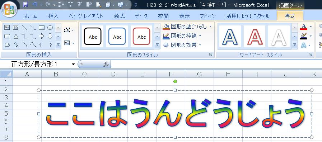Image resolution: width=322 pixels, height=142 pixels.
Task: Apply the black outline Abc shape style
Action: 93,36
